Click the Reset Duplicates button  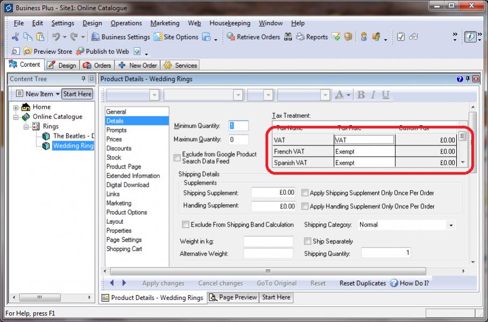pyautogui.click(x=363, y=283)
